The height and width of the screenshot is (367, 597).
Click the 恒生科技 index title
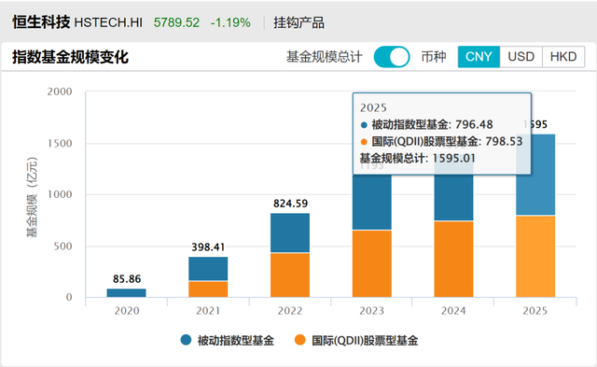coord(41,22)
